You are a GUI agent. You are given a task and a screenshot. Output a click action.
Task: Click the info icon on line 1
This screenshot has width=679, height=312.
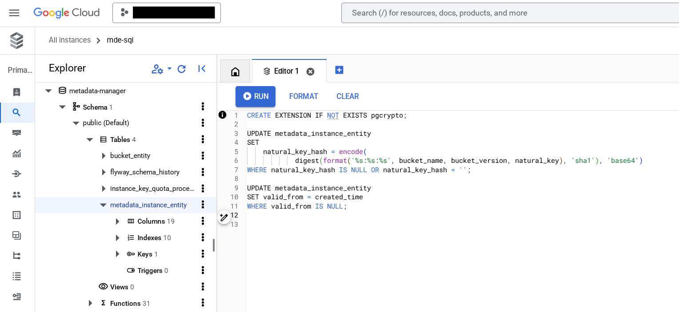pos(223,115)
